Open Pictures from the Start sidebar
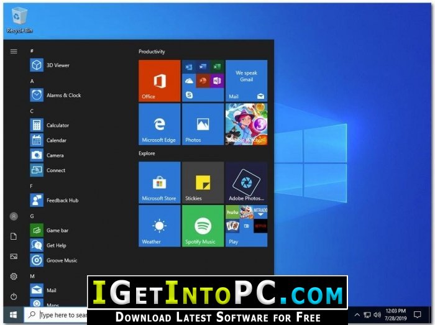 (14, 256)
